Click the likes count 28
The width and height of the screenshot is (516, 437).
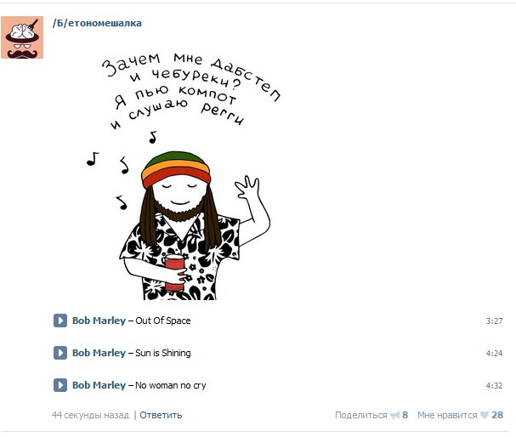pos(497,415)
